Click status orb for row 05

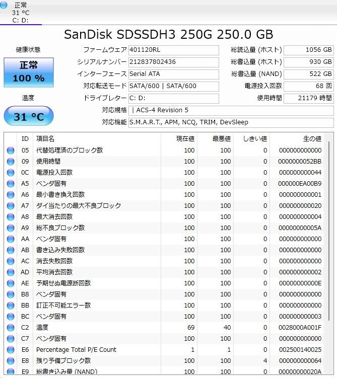11,150
